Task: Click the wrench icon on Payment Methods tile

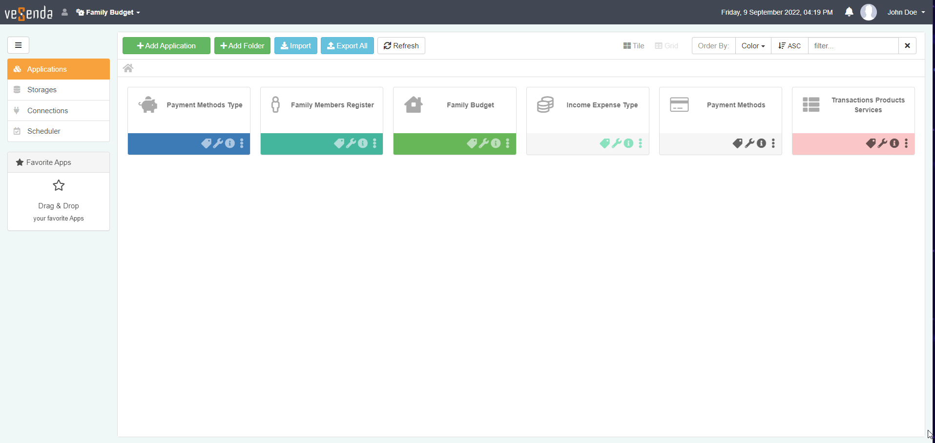Action: pos(749,143)
